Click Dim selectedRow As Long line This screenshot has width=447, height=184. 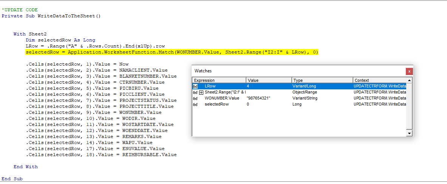(60, 40)
